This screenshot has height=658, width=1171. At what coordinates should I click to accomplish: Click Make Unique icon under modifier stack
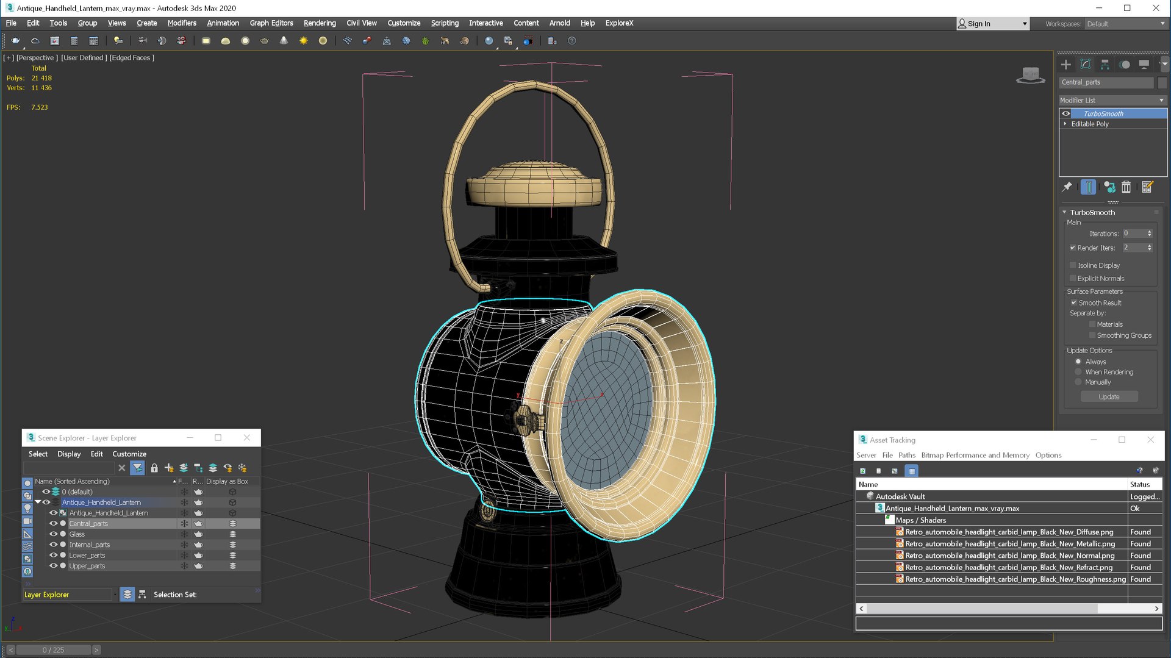[x=1109, y=187]
